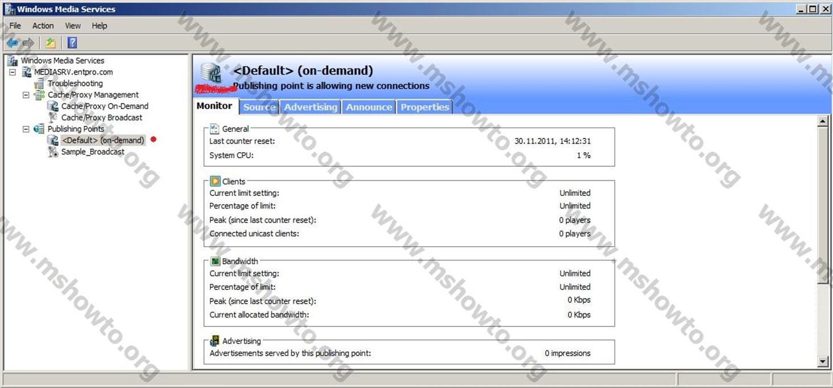
Task: Select Windows Media Services root in tree
Action: pos(63,60)
